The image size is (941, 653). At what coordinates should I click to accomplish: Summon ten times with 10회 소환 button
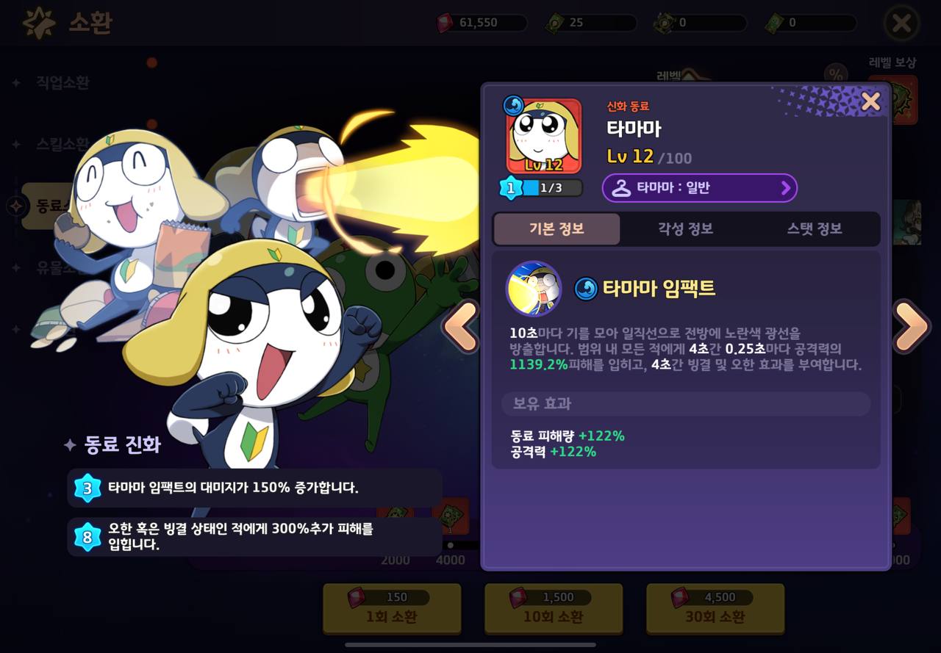[x=554, y=608]
